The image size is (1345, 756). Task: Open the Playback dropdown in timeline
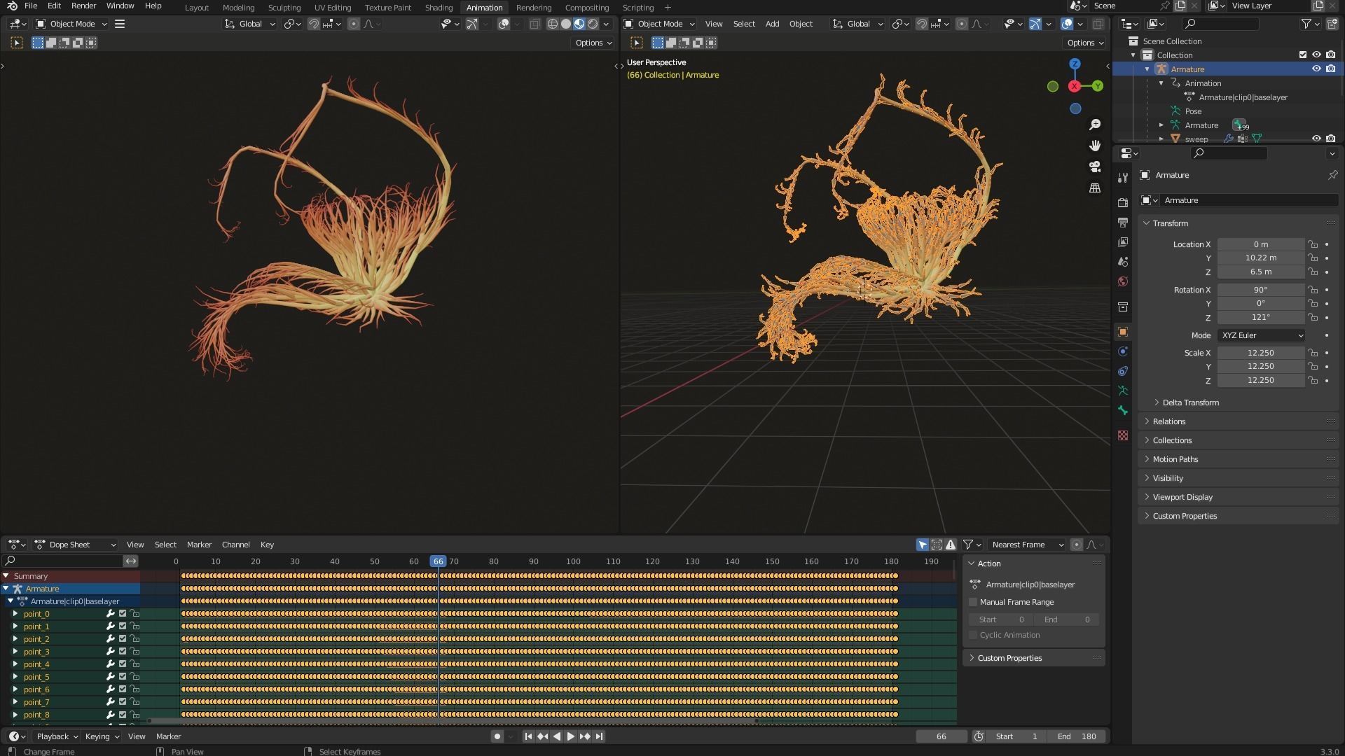(56, 736)
